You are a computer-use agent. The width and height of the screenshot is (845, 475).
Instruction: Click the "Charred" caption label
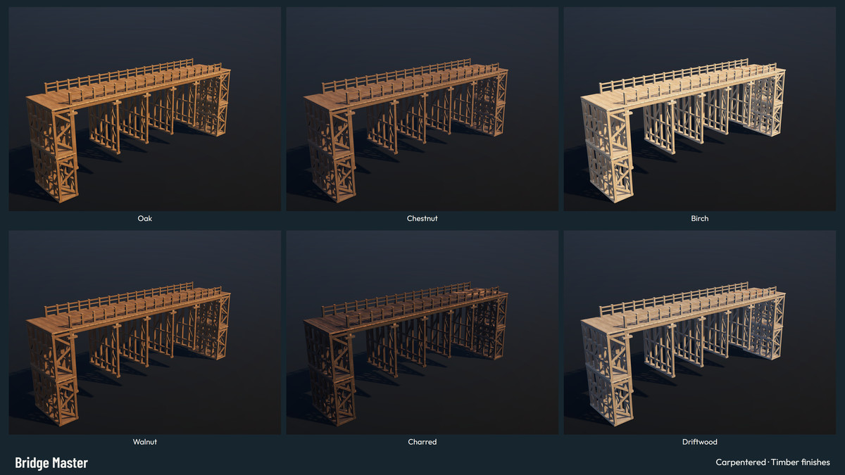pos(423,442)
